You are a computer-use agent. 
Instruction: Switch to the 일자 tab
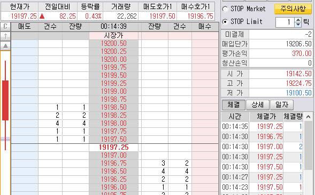(x=282, y=105)
